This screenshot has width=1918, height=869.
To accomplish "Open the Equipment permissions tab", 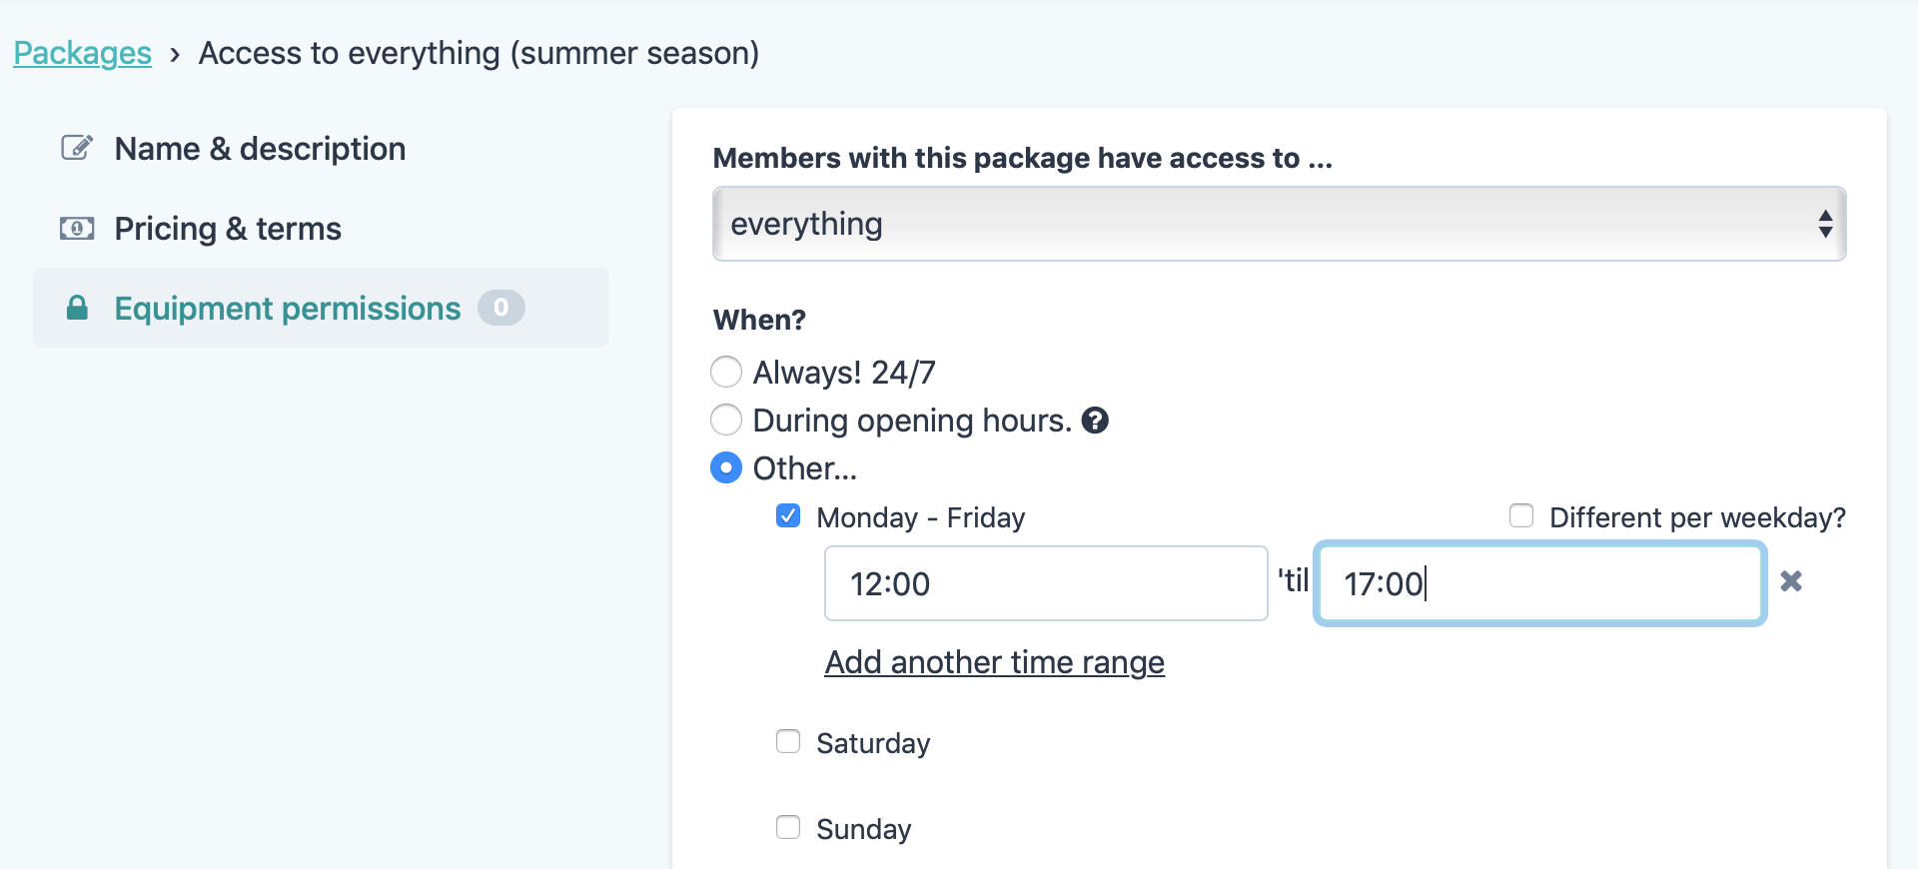I will tap(288, 309).
